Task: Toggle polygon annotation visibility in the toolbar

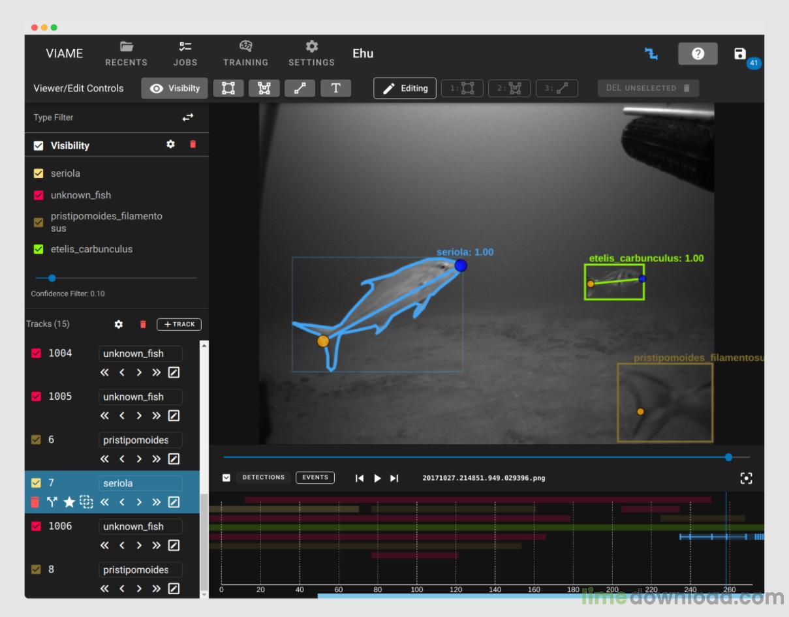Action: click(264, 88)
